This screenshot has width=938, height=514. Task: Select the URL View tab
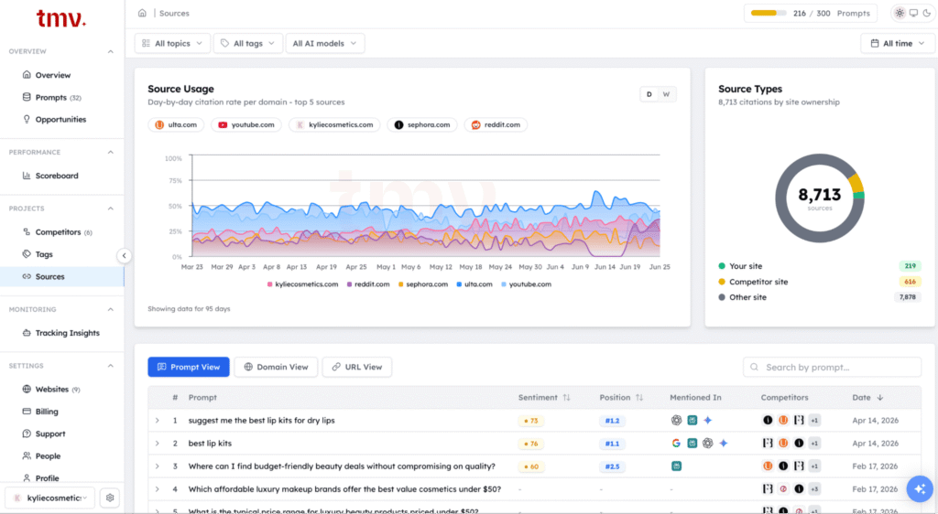356,367
